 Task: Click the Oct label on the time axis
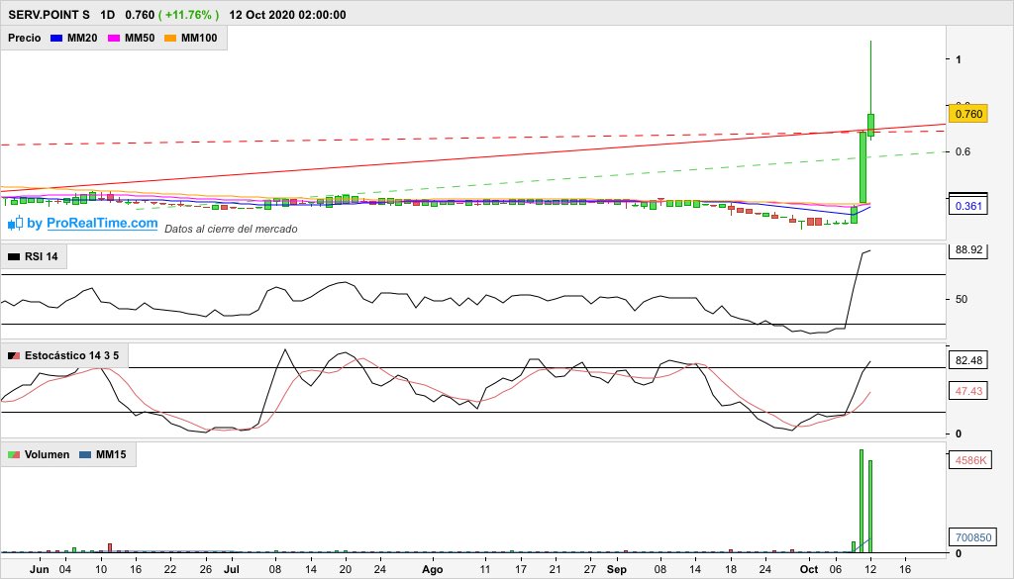coord(809,569)
